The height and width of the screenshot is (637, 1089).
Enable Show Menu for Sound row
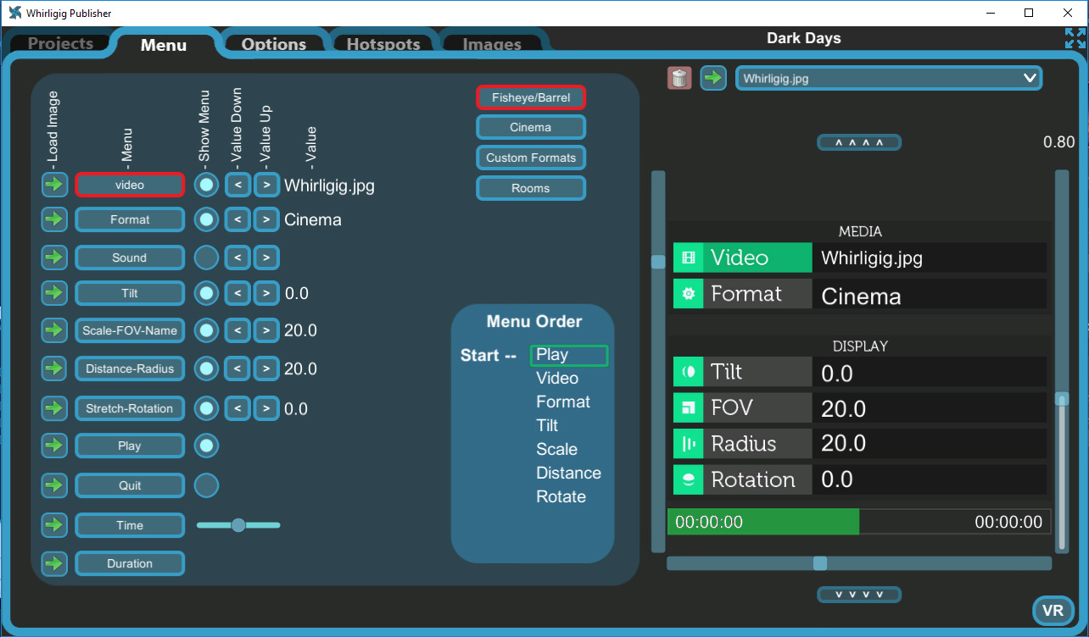[207, 258]
